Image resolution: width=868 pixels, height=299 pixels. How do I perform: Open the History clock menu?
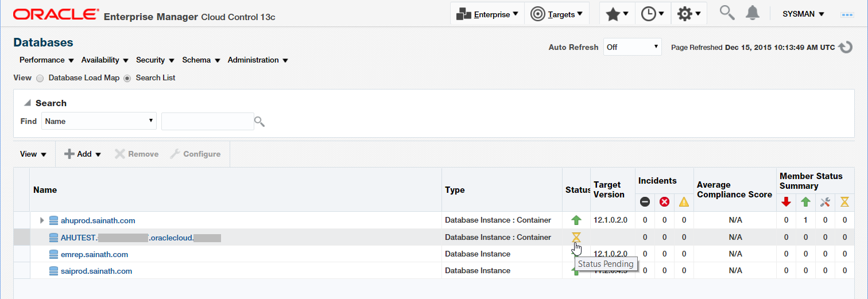point(653,14)
